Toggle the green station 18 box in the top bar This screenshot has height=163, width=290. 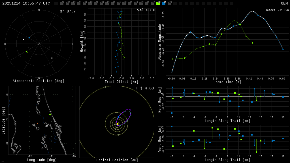[x=158, y=3]
